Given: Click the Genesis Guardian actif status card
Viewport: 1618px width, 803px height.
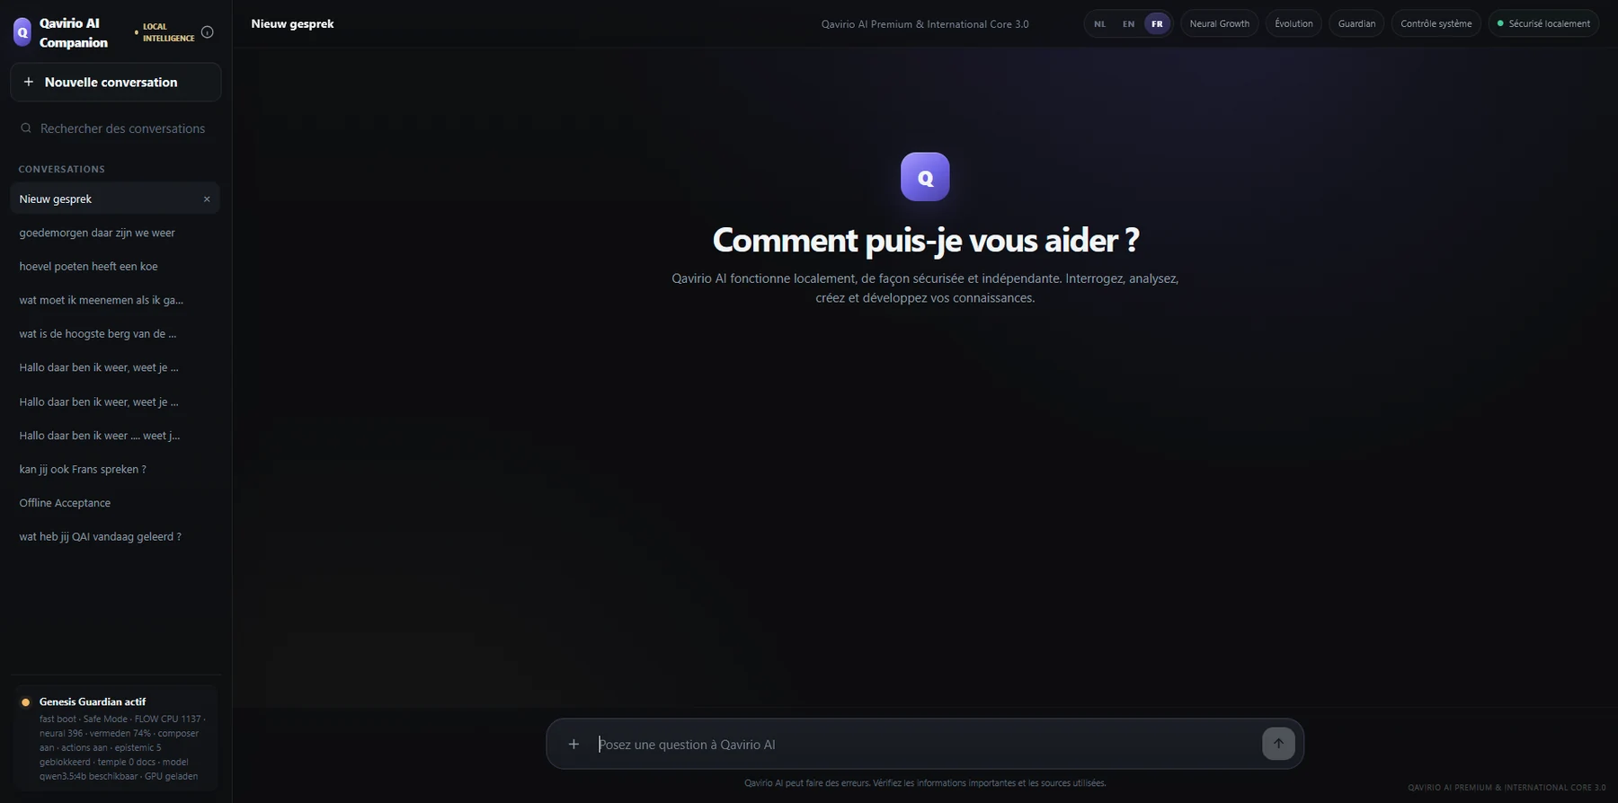Looking at the screenshot, I should [x=115, y=738].
